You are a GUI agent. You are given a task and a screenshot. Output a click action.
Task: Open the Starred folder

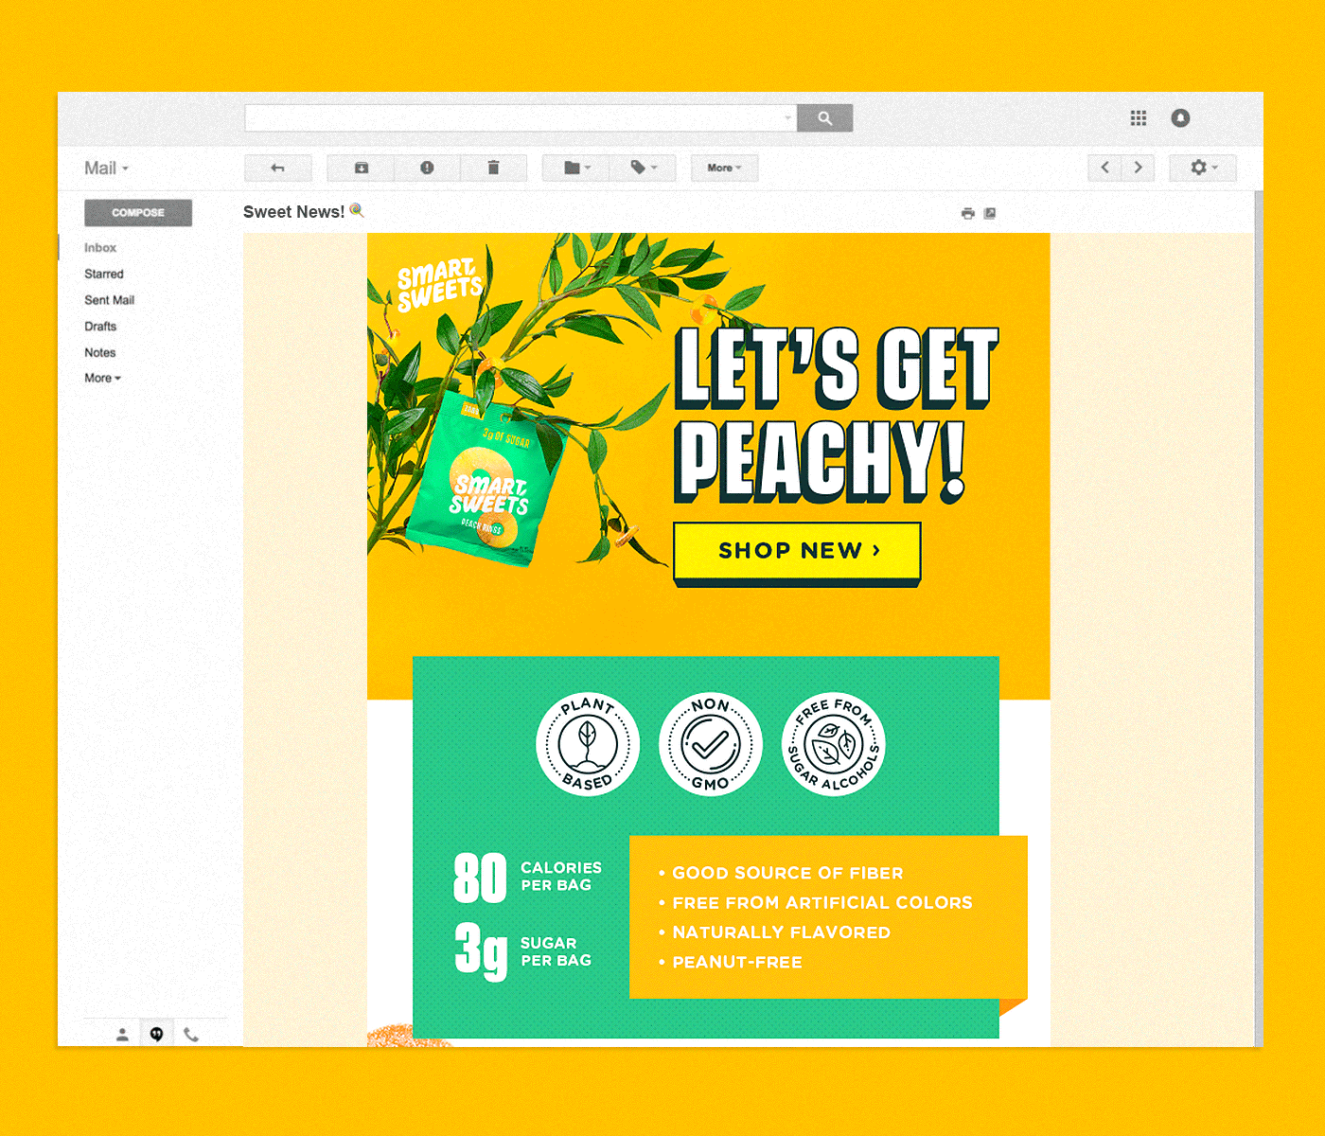tap(104, 275)
